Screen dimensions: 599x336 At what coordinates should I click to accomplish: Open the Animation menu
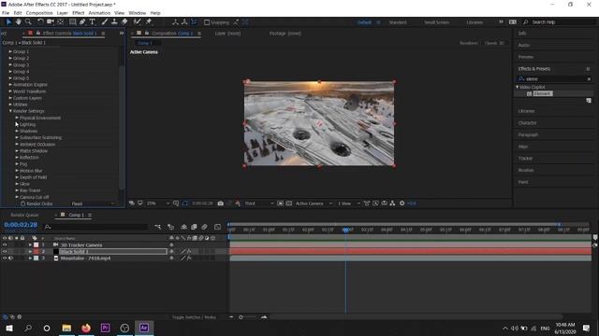99,13
